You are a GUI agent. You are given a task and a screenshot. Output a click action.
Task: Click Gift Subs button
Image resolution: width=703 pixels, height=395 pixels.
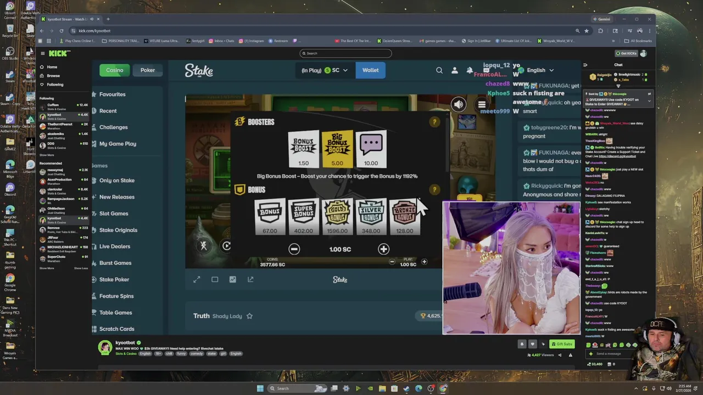(562, 344)
